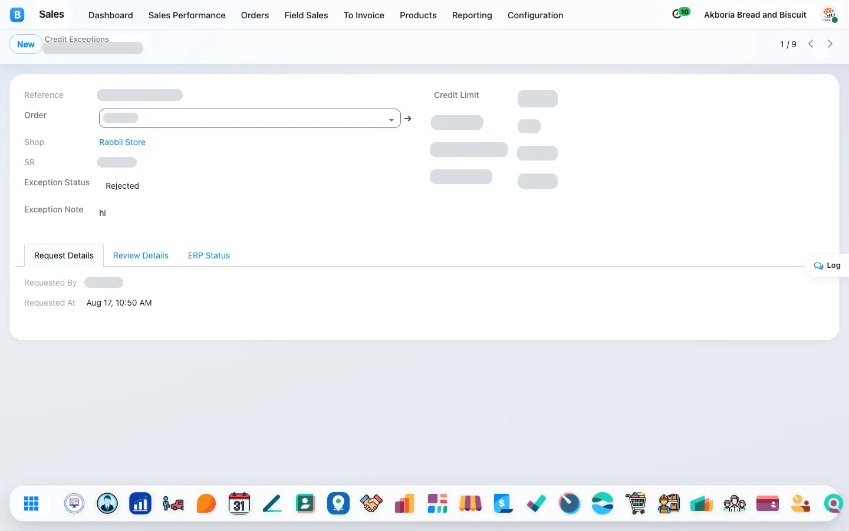Open the Configuration menu
Image resolution: width=849 pixels, height=531 pixels.
(535, 15)
